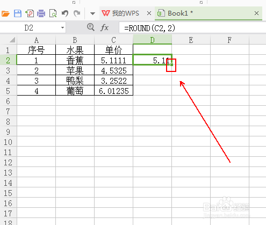Select column A header
266x225 pixels.
pos(37,40)
